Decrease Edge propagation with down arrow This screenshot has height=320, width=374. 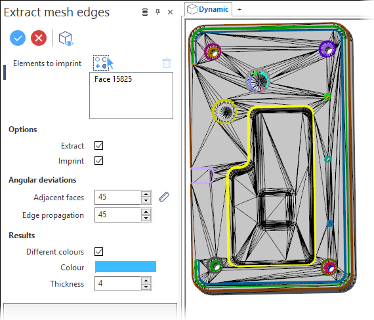(x=146, y=218)
